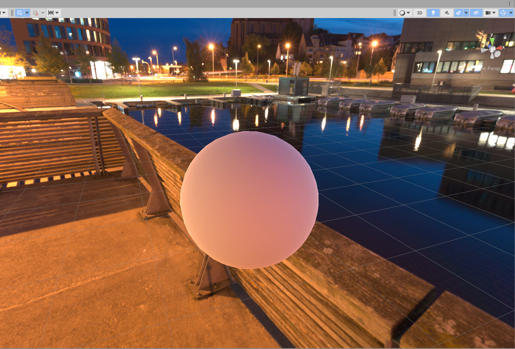Screen dimensions: 515x349
Task: Toggle scene audio mute icon
Action: [x=447, y=13]
